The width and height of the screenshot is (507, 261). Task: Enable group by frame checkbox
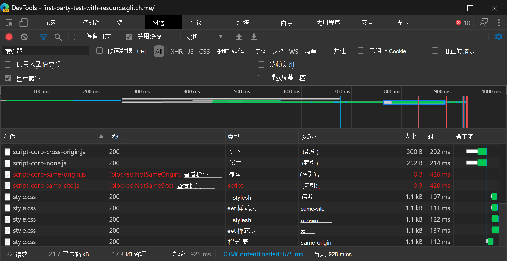point(261,64)
